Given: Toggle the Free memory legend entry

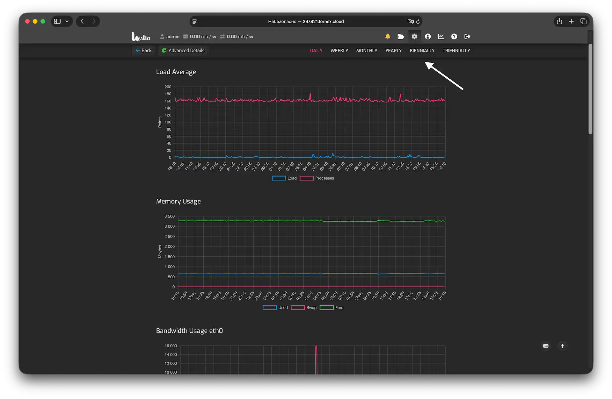Looking at the screenshot, I should tap(331, 308).
